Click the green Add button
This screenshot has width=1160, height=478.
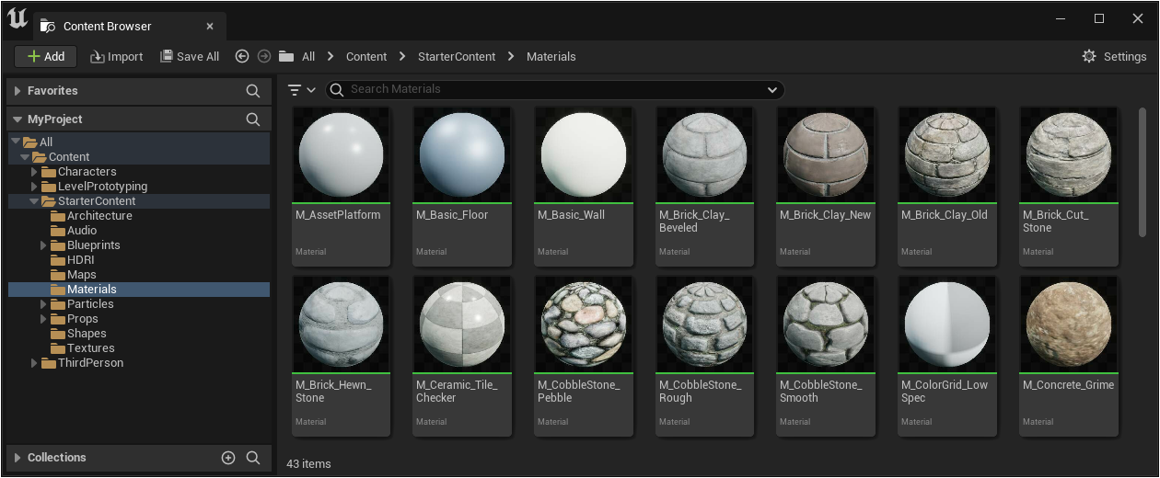(x=46, y=57)
